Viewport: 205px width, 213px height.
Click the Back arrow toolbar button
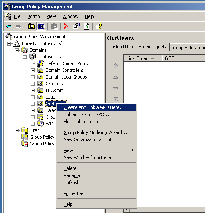9,26
